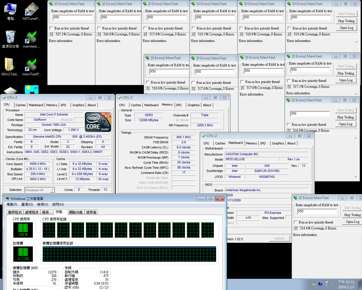Click the title icon of CPU-Z window showing Processor

[4, 97]
